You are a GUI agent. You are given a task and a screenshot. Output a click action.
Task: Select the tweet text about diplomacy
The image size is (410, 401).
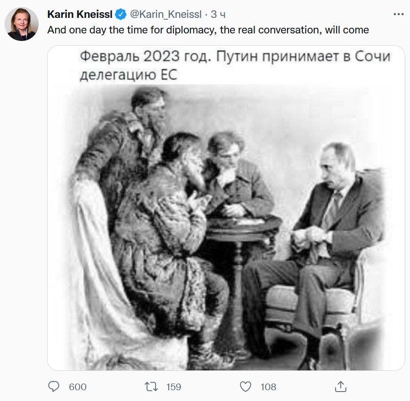pos(208,30)
